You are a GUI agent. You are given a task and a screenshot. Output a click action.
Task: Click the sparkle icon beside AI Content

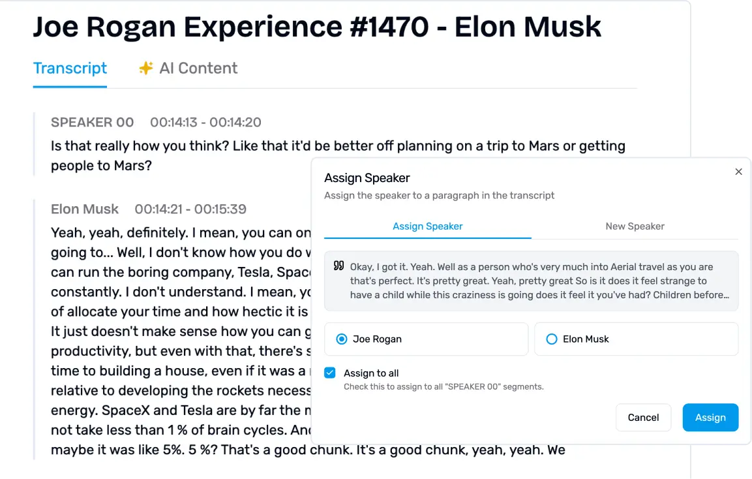tap(146, 68)
